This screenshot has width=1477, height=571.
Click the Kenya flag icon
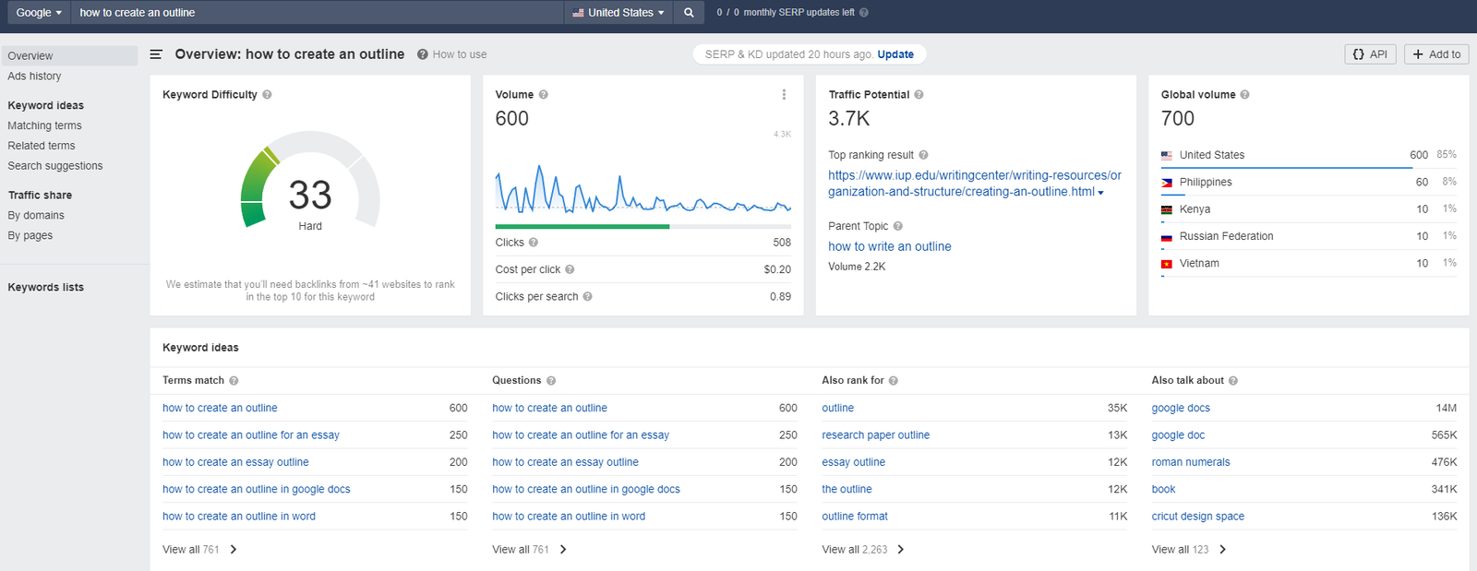(x=1167, y=209)
